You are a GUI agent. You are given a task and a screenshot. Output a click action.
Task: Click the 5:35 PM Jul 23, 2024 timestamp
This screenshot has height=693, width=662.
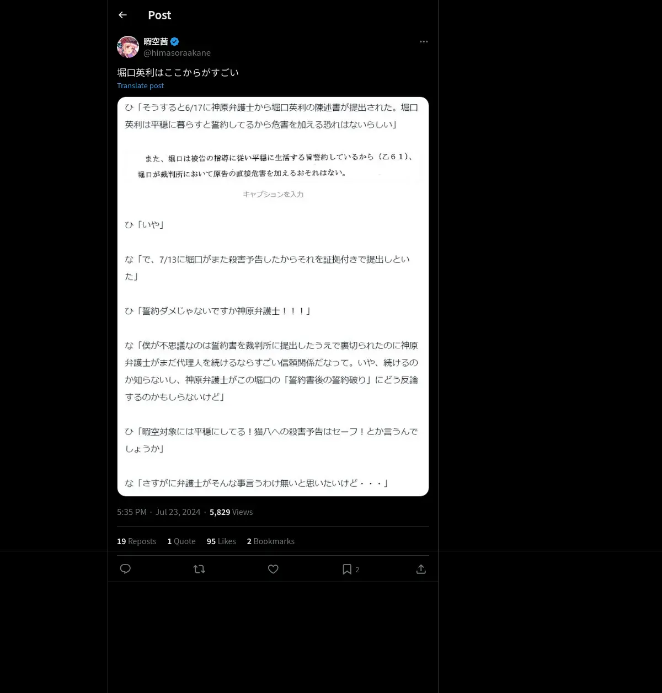(159, 512)
